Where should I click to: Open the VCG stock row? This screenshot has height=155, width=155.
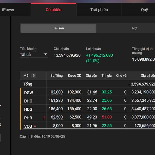88,126
